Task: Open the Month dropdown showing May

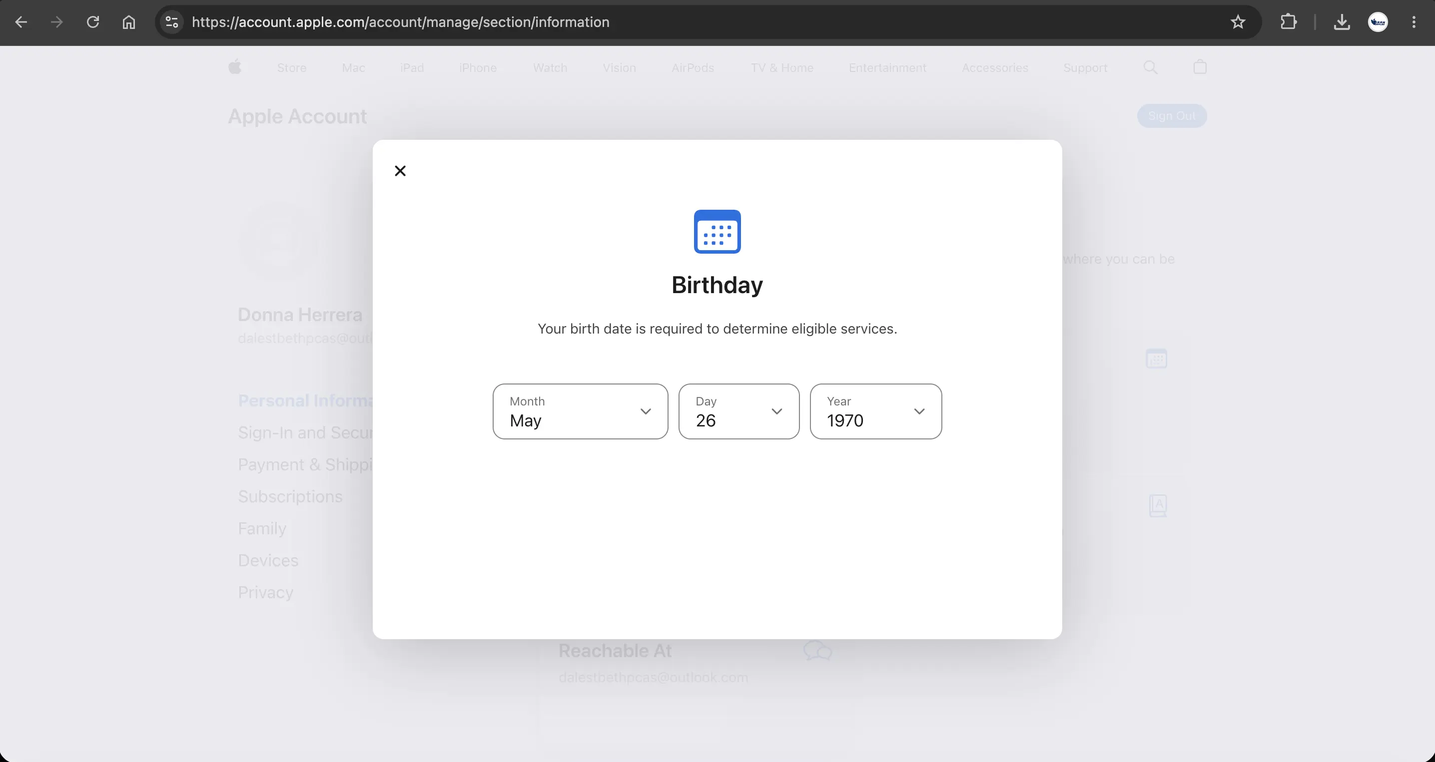Action: [580, 411]
